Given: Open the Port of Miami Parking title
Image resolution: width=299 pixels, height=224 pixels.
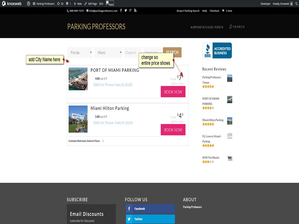Looking at the screenshot, I should tap(115, 70).
